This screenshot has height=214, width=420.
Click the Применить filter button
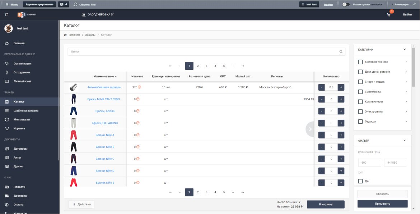383,204
